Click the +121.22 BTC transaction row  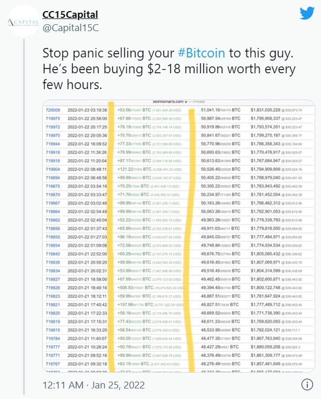(x=179, y=169)
